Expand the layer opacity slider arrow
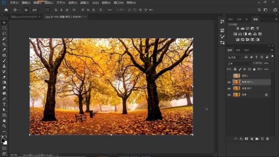The width and height of the screenshot is (279, 157). (271, 63)
